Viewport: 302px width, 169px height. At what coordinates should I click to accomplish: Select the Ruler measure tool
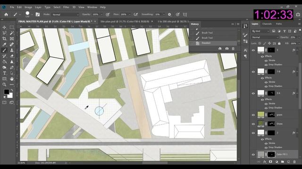12,45
